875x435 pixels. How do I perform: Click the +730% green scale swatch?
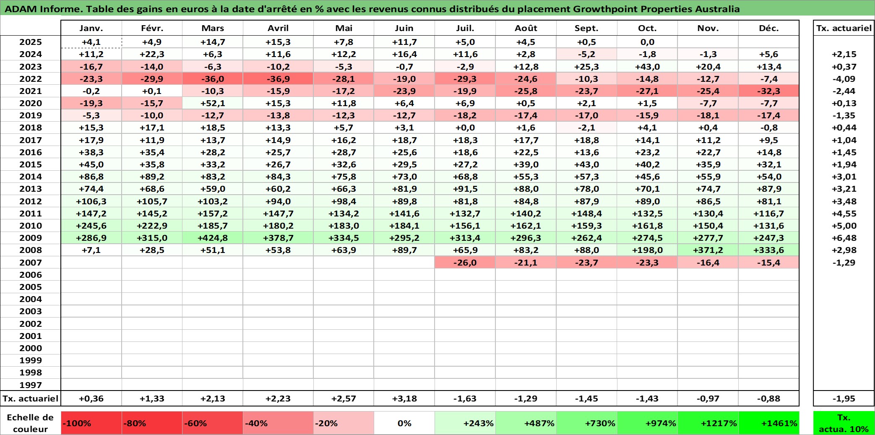click(586, 423)
